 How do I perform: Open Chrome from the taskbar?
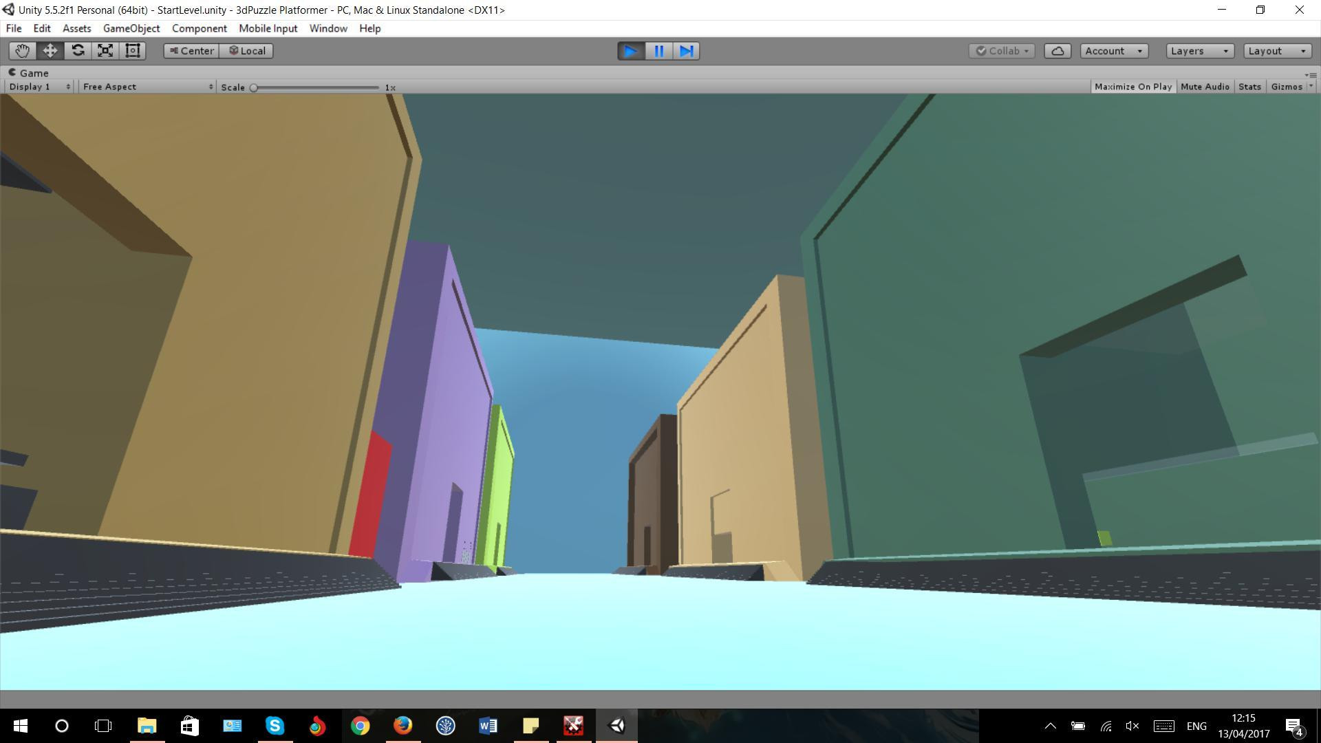pos(360,726)
